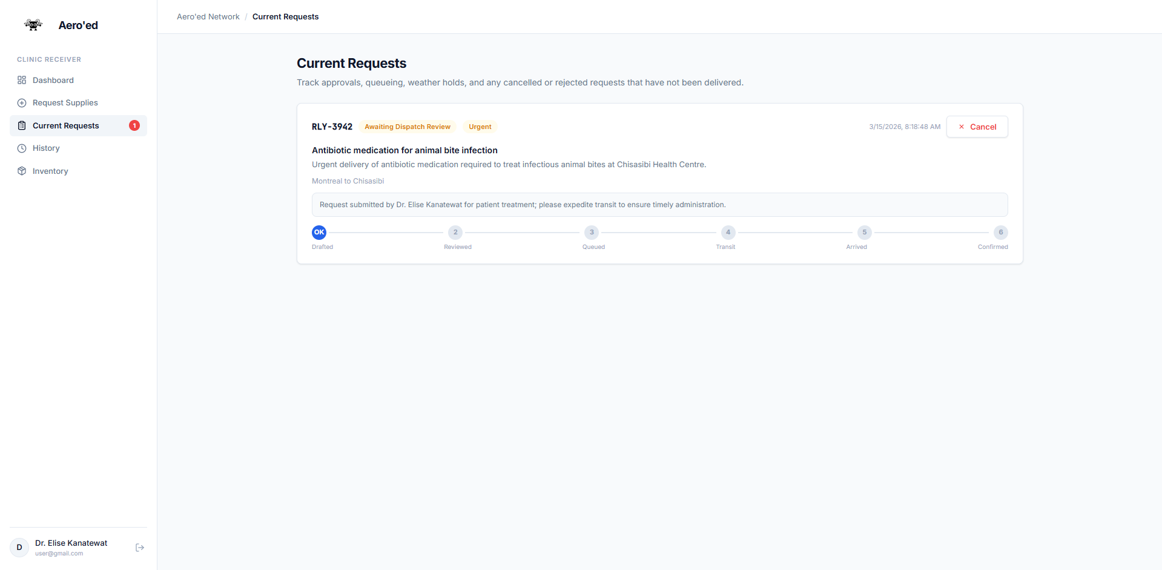The width and height of the screenshot is (1162, 570).
Task: Open the History menu item
Action: [x=78, y=148]
